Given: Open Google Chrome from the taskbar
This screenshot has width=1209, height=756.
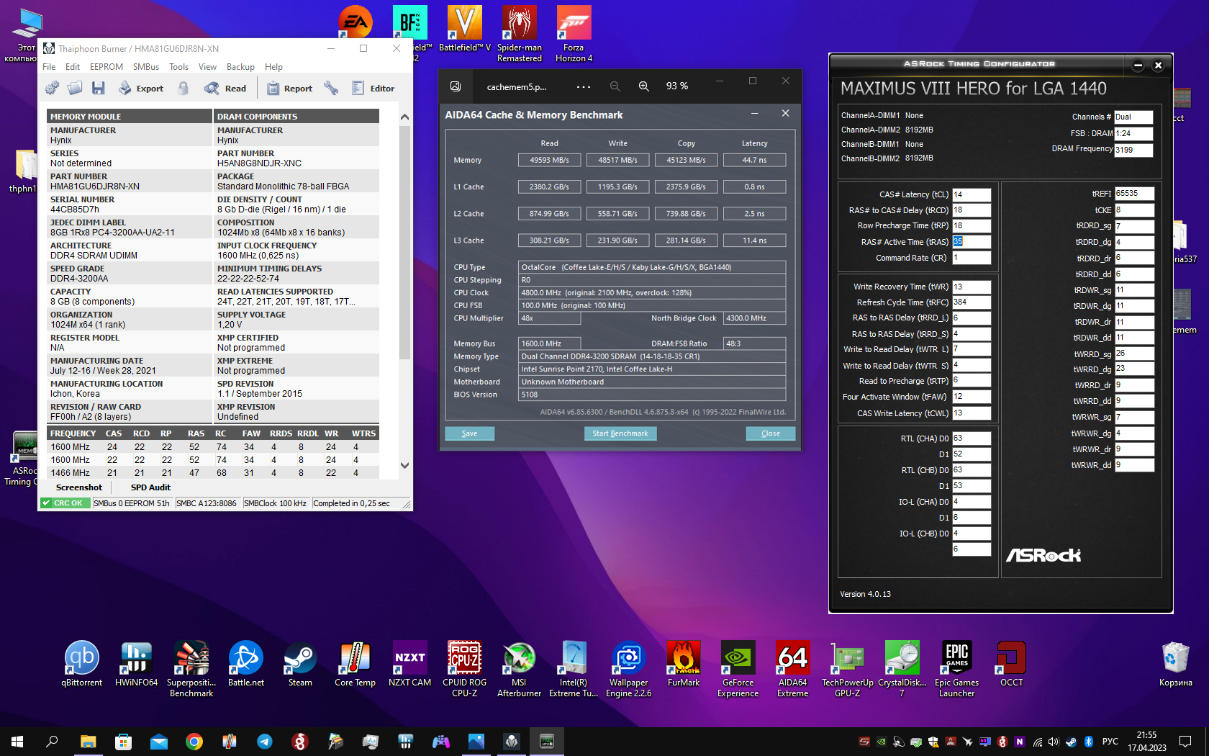Looking at the screenshot, I should coord(194,742).
